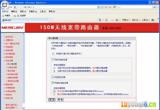This screenshot has width=160, height=110.
Task: Open the 收藏夹 menu in menu bar
Action: [33, 11]
